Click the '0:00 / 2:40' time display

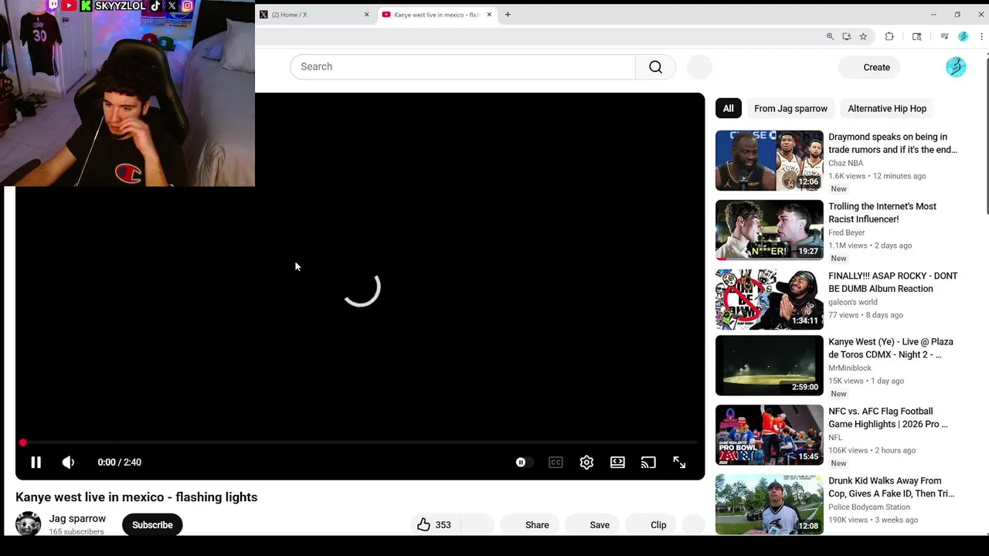[119, 462]
